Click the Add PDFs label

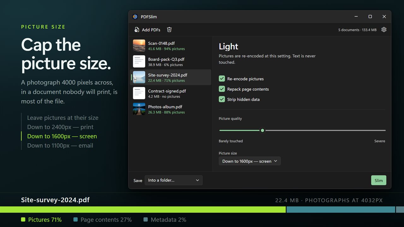coord(151,30)
